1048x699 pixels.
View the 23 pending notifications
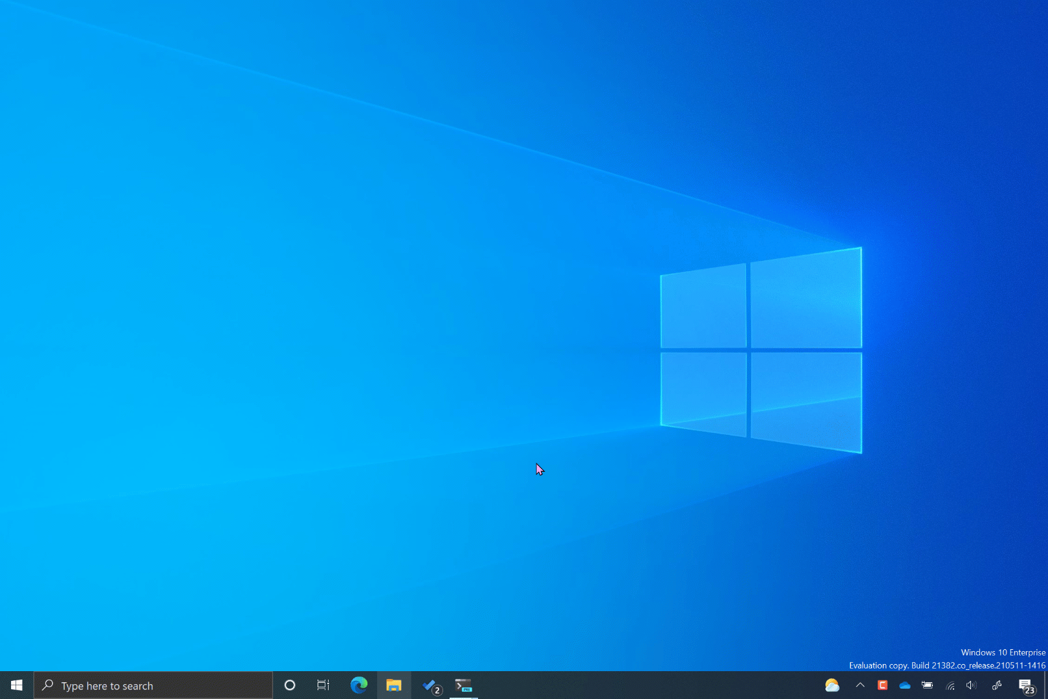coord(1031,690)
